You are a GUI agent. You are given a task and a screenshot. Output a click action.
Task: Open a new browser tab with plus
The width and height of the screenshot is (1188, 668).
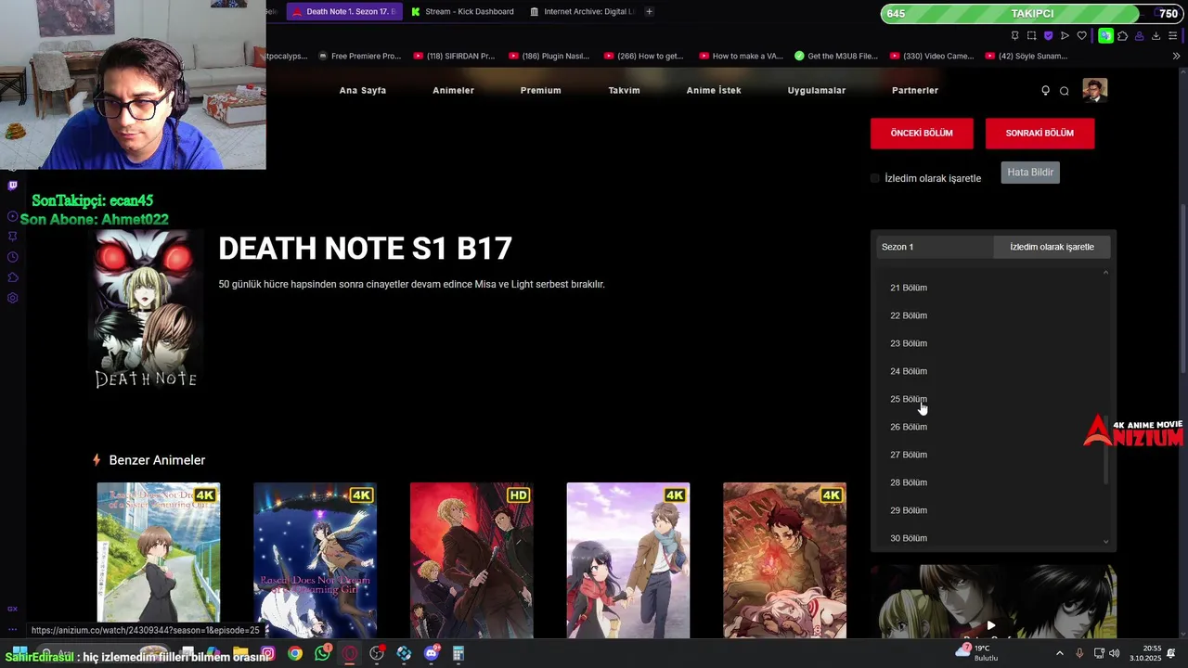click(649, 11)
